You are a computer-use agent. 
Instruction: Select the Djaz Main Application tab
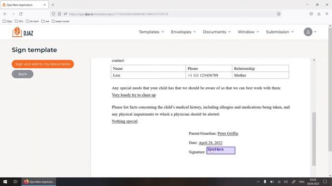coord(24,5)
